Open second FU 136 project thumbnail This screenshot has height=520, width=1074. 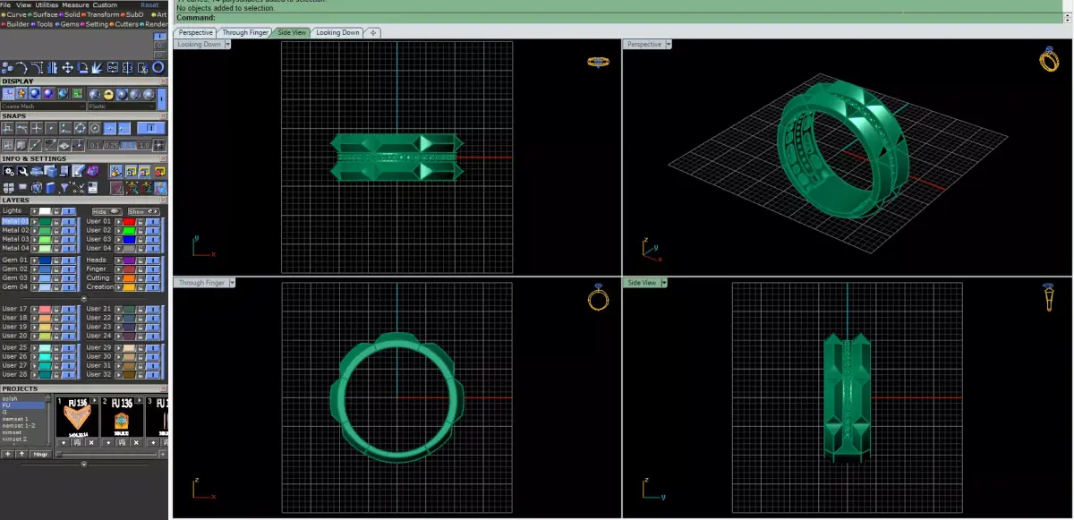coord(122,417)
